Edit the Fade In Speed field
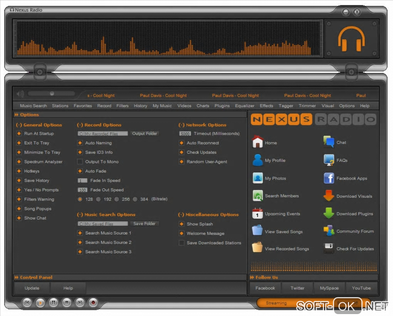This screenshot has width=393, height=316. coord(82,180)
